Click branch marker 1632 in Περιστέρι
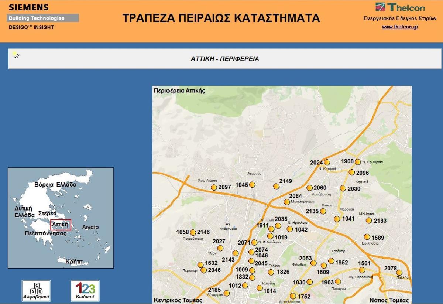Viewport: 443px width, 304px height. pyautogui.click(x=200, y=264)
